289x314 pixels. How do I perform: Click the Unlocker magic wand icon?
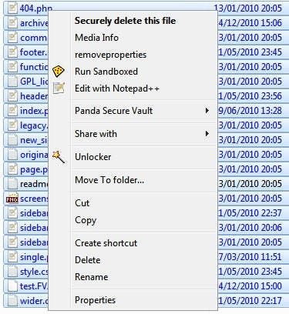coord(59,157)
